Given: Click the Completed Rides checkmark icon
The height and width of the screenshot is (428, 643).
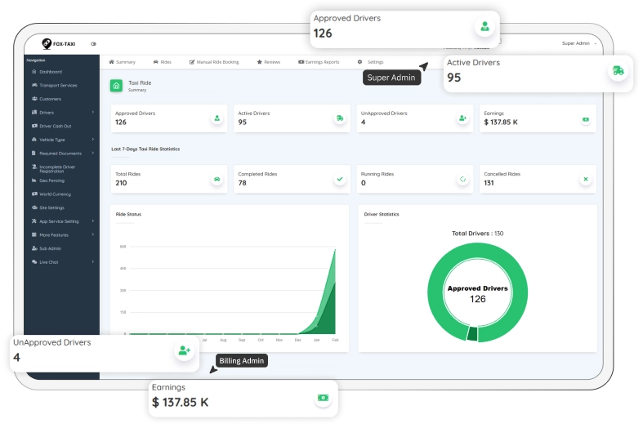Looking at the screenshot, I should (340, 179).
